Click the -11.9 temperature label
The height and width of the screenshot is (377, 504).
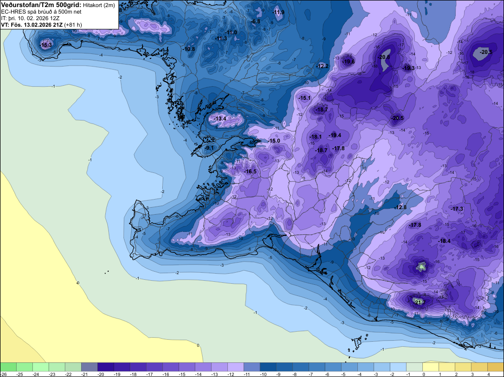click(x=278, y=12)
